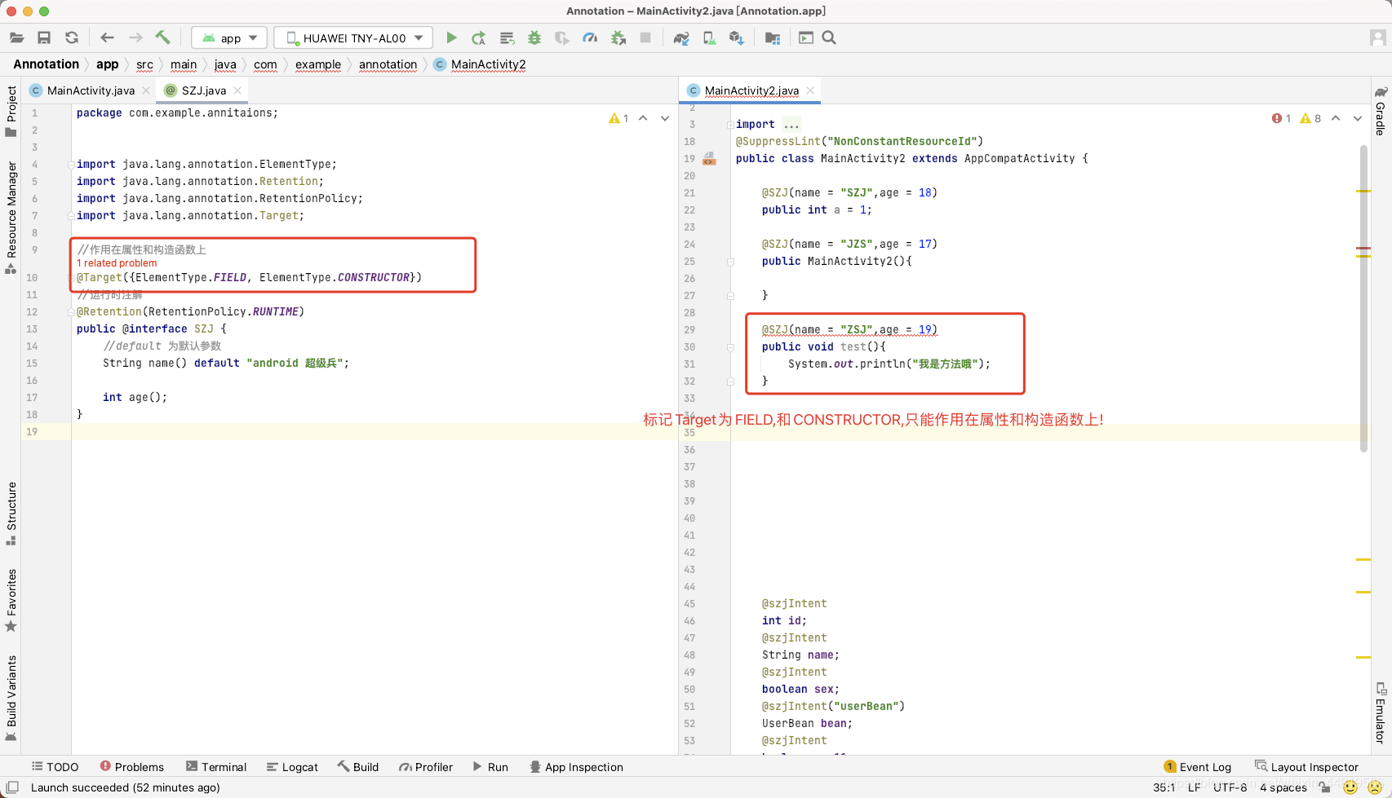The image size is (1392, 798).
Task: Open the search everywhere magnifier
Action: point(829,37)
